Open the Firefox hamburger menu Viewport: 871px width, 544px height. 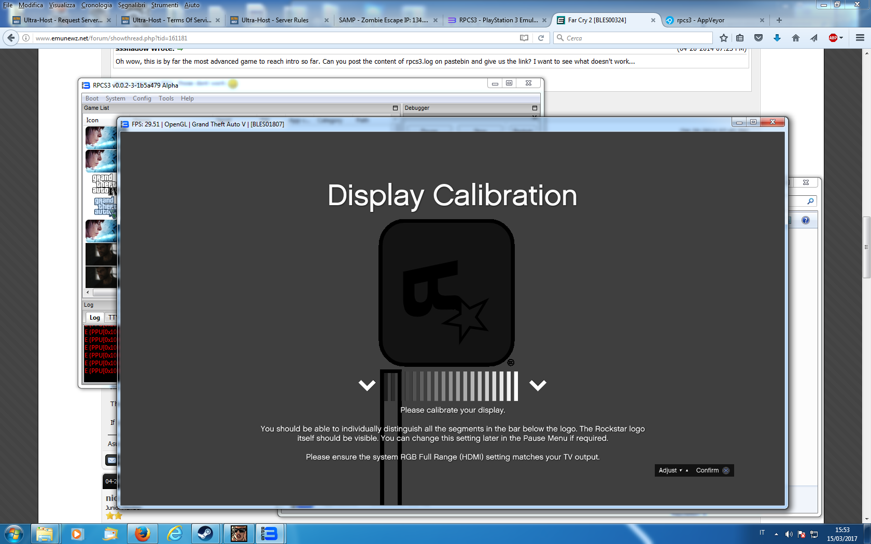coord(860,38)
